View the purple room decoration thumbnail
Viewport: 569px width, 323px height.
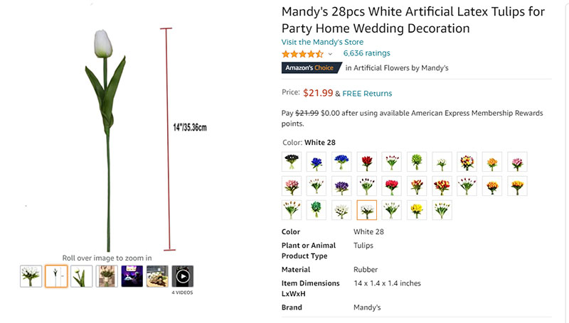click(x=132, y=276)
